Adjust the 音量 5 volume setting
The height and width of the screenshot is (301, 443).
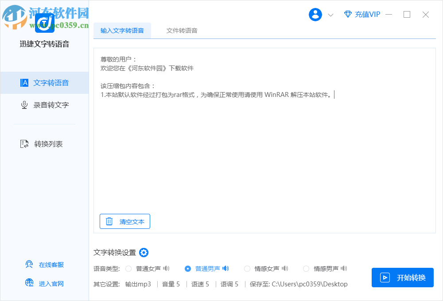[x=171, y=284]
